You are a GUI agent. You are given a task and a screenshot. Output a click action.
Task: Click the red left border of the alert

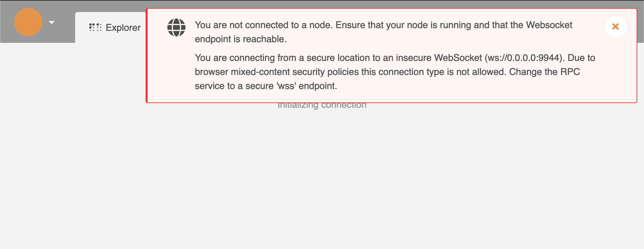click(147, 56)
